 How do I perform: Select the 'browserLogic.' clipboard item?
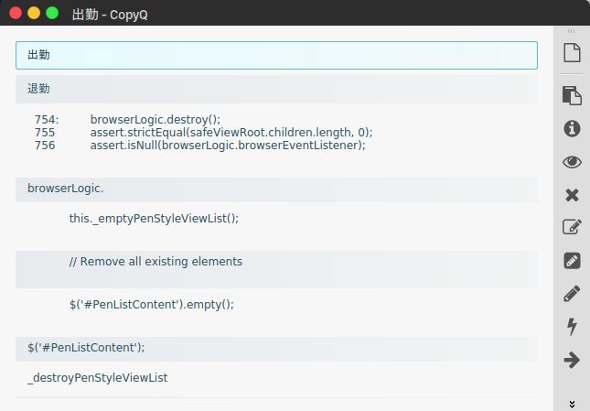coord(276,189)
